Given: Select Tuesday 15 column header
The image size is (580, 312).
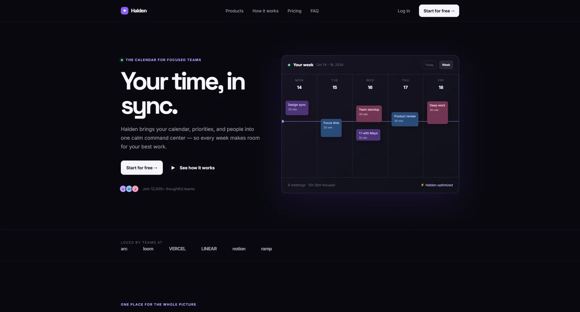Looking at the screenshot, I should point(335,84).
